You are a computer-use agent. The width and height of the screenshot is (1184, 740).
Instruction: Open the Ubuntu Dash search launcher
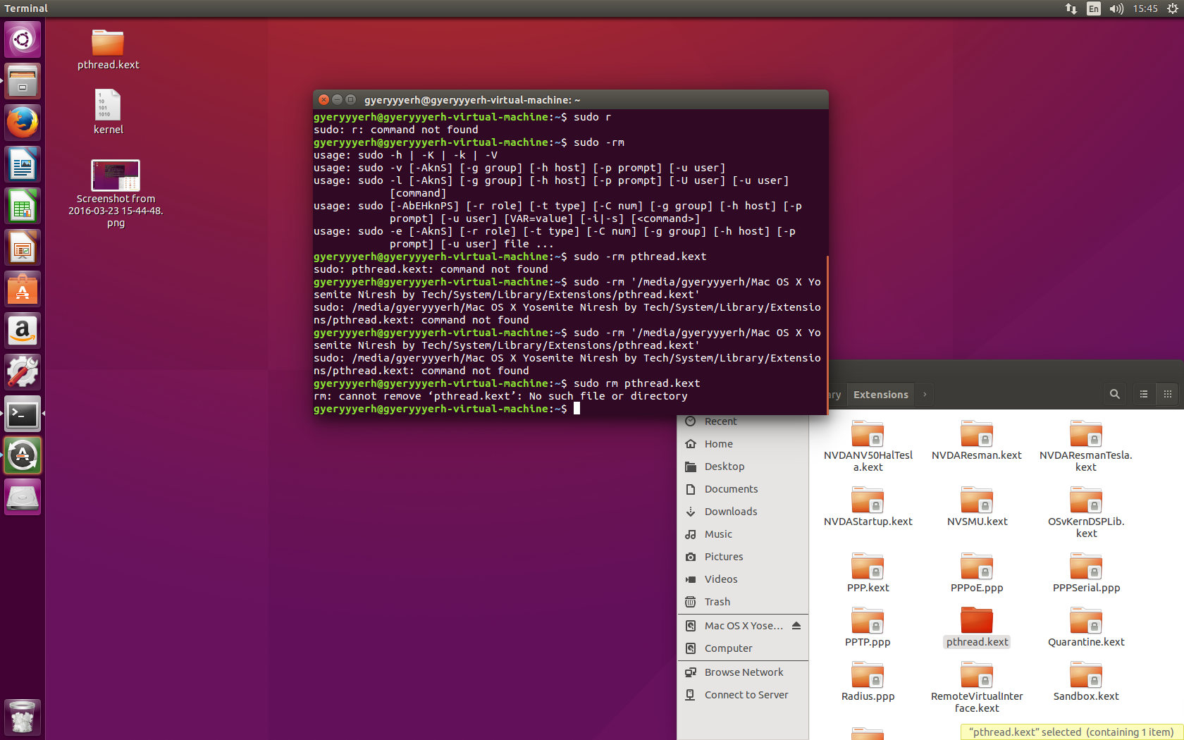[x=23, y=39]
